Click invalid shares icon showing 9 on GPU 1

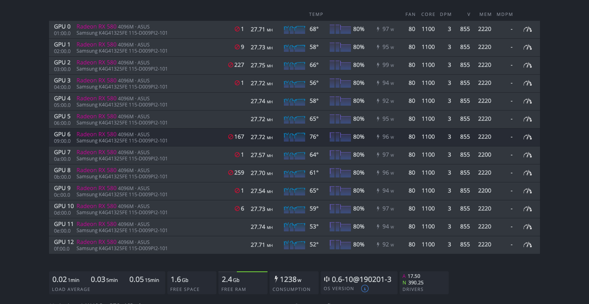coord(237,47)
